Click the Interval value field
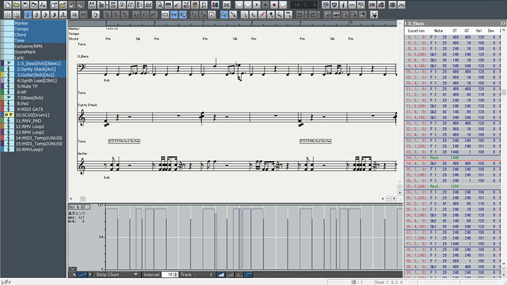Screen dimensions: 507x285 click(x=168, y=274)
